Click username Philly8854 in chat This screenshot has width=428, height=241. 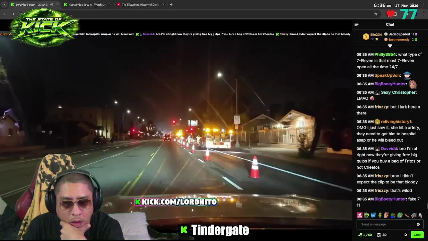(x=385, y=55)
